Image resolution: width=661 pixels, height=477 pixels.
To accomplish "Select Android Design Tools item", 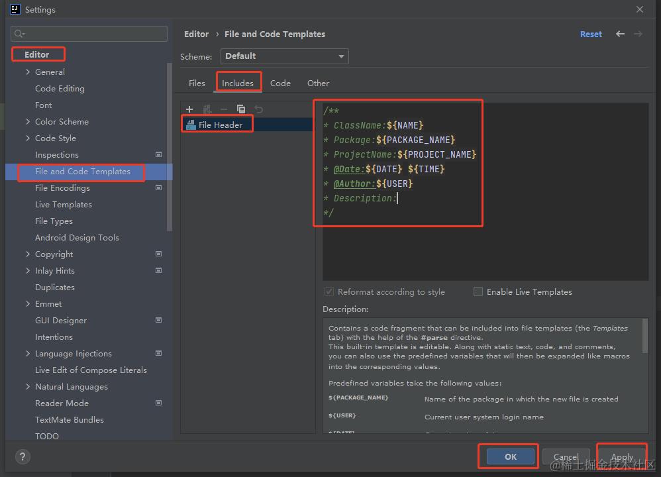I will [77, 237].
